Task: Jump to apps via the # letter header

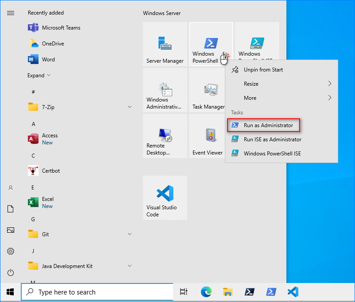Action: [x=33, y=92]
